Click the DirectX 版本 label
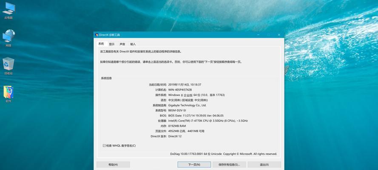The height and width of the screenshot is (170, 378). coord(159,136)
